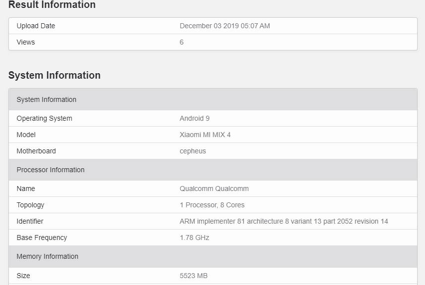Click the Memory Information section header
This screenshot has height=285, width=425.
(213, 256)
